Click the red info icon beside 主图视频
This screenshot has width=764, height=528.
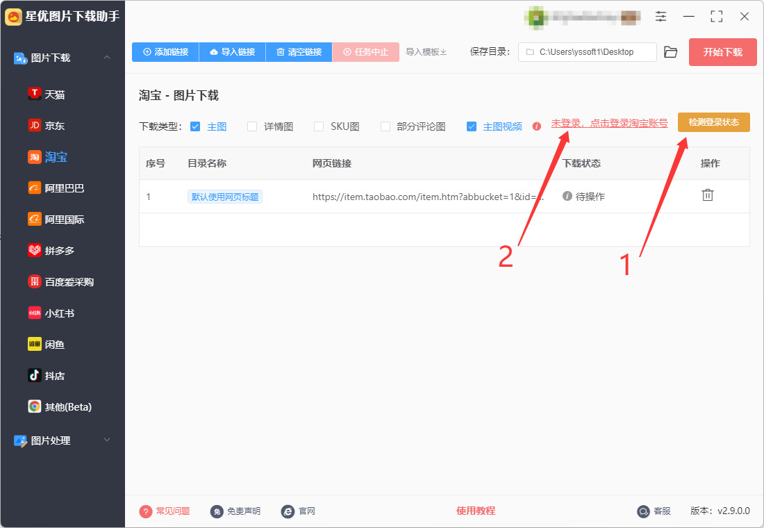click(x=536, y=126)
